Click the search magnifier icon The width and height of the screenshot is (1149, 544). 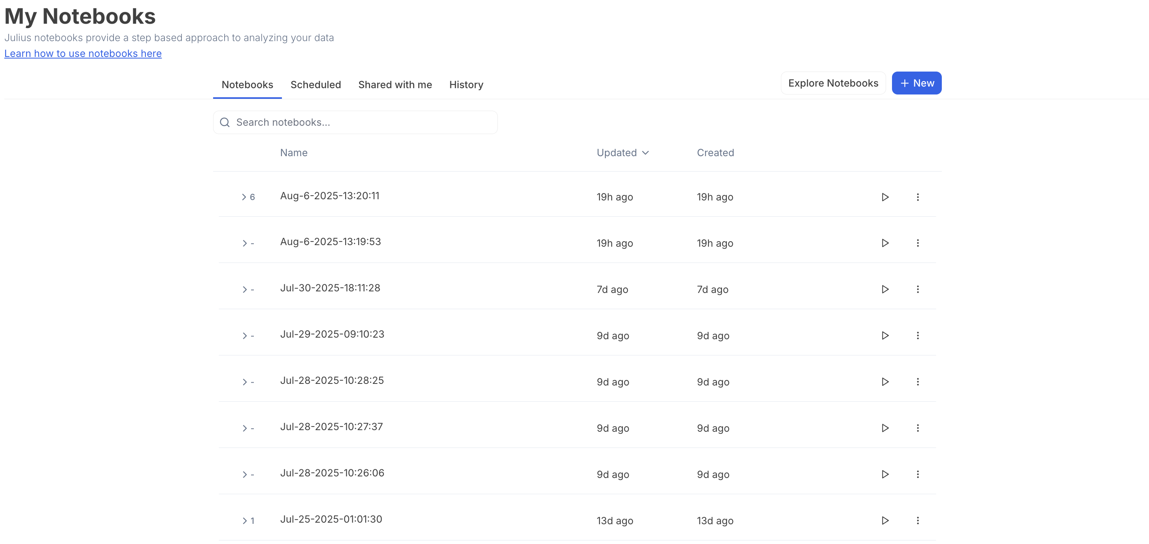tap(225, 122)
